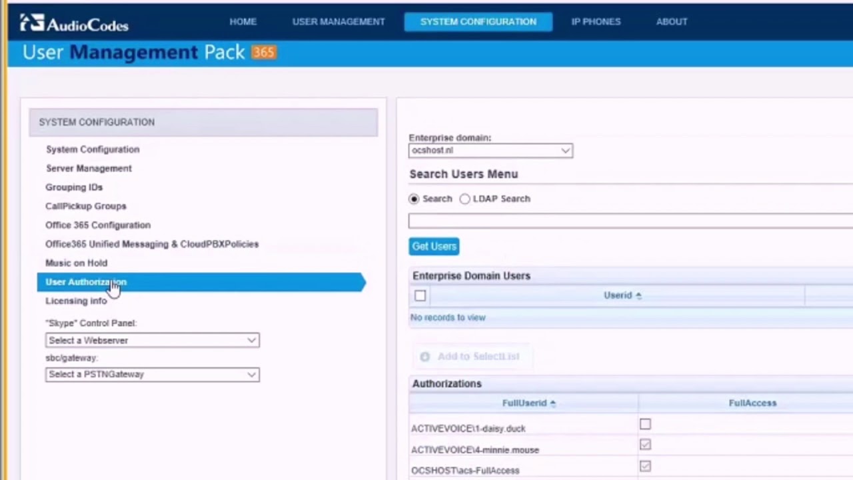Select User Authorization sidebar item
This screenshot has height=480, width=853.
pos(201,282)
